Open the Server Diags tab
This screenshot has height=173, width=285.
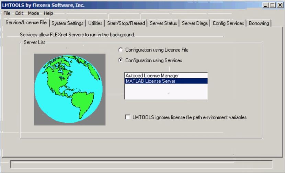(x=195, y=23)
